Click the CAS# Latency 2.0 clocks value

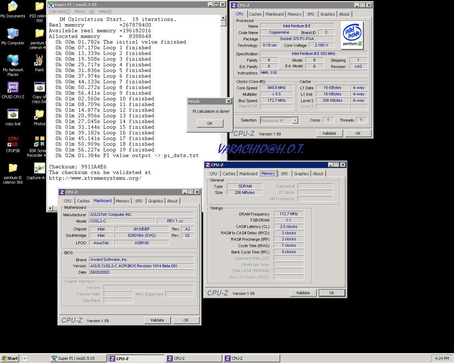(x=288, y=227)
